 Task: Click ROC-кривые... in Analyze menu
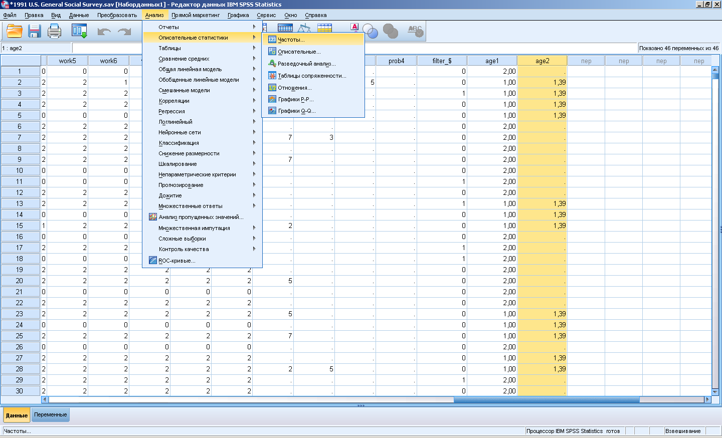(x=202, y=261)
